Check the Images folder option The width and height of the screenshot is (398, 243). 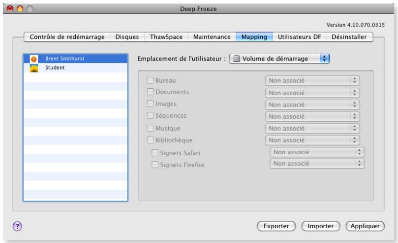pyautogui.click(x=150, y=104)
